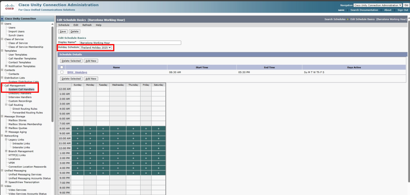The width and height of the screenshot is (410, 195).
Task: Collapse the Legacy Links tree node
Action: (x=6, y=140)
